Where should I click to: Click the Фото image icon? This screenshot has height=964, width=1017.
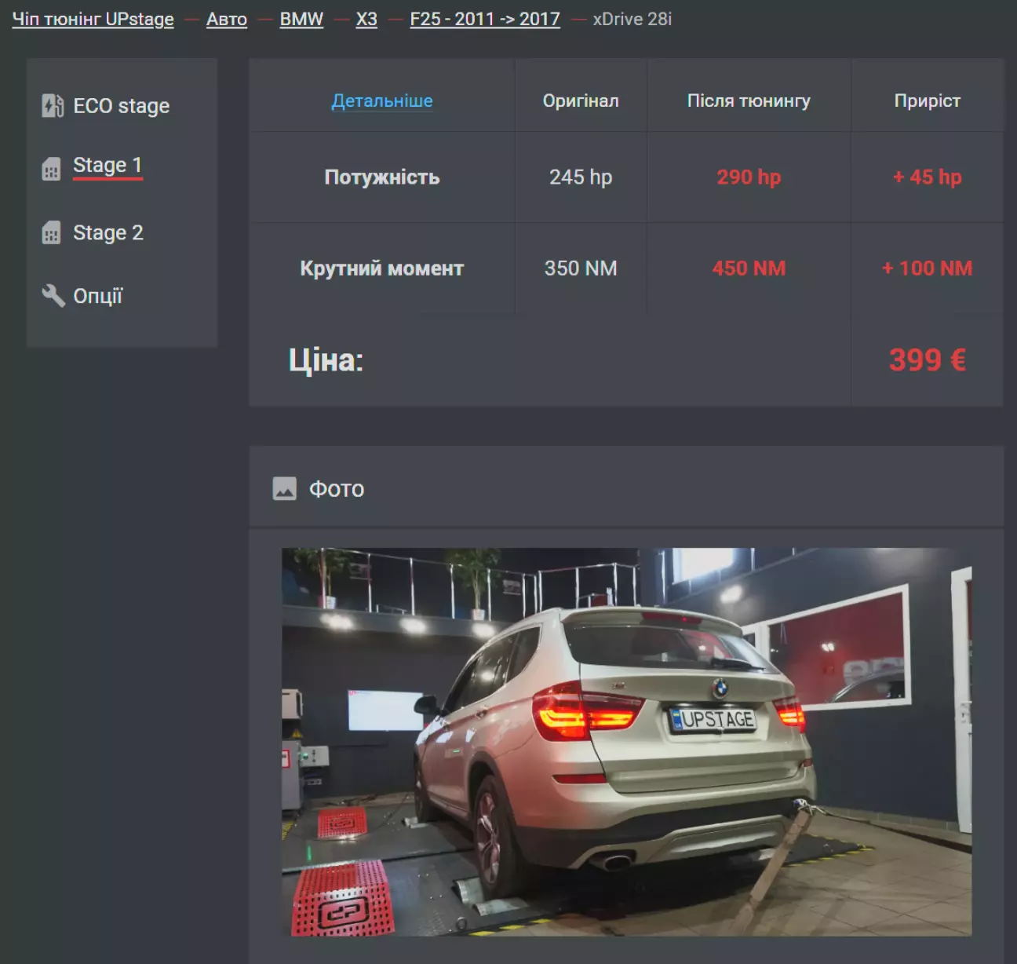tap(284, 488)
